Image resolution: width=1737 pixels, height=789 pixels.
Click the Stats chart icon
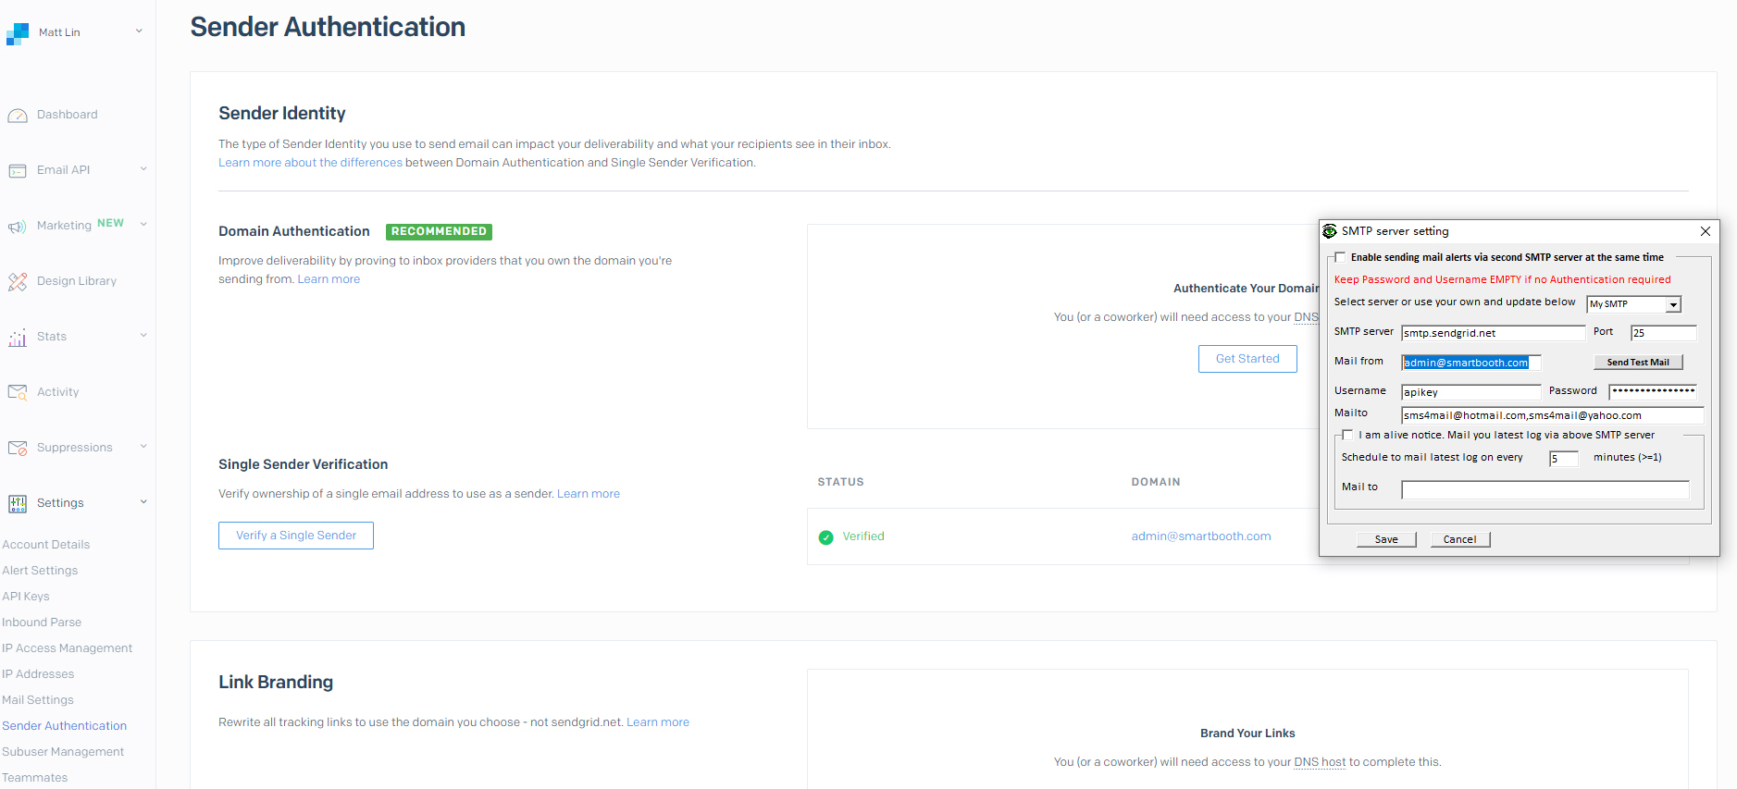[18, 338]
